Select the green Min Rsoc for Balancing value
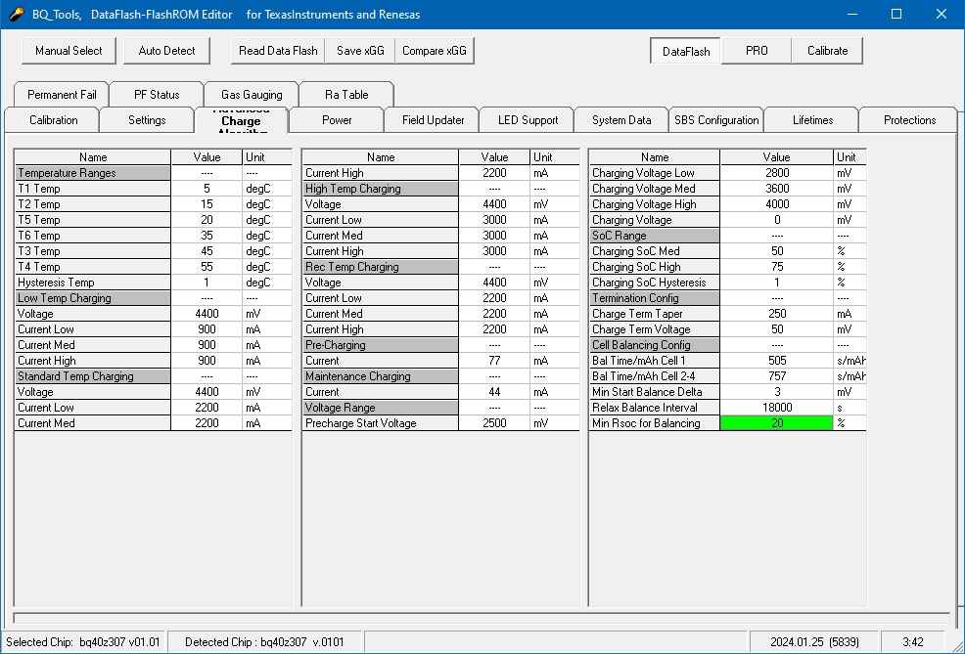The height and width of the screenshot is (654, 965). point(777,423)
